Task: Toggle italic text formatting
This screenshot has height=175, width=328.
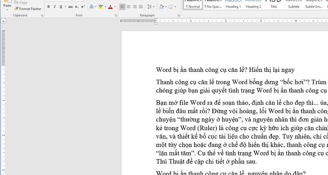Action: click(x=55, y=7)
